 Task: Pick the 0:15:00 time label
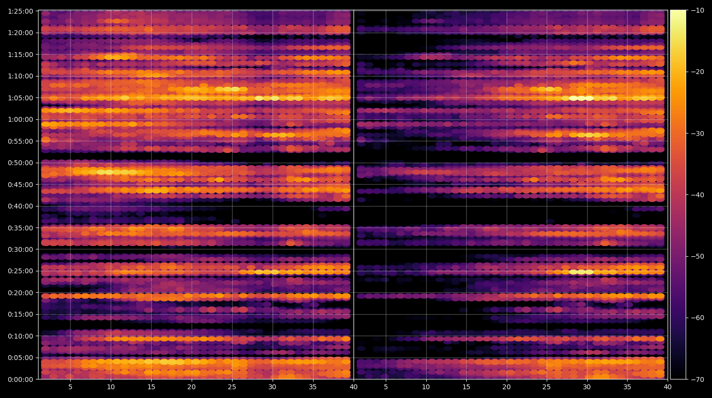click(20, 314)
